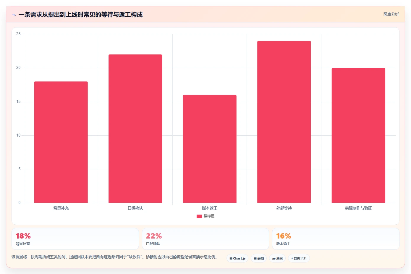Click the 18% 背景补充 stat card
Viewport: 411px width, 274px height.
click(75, 239)
